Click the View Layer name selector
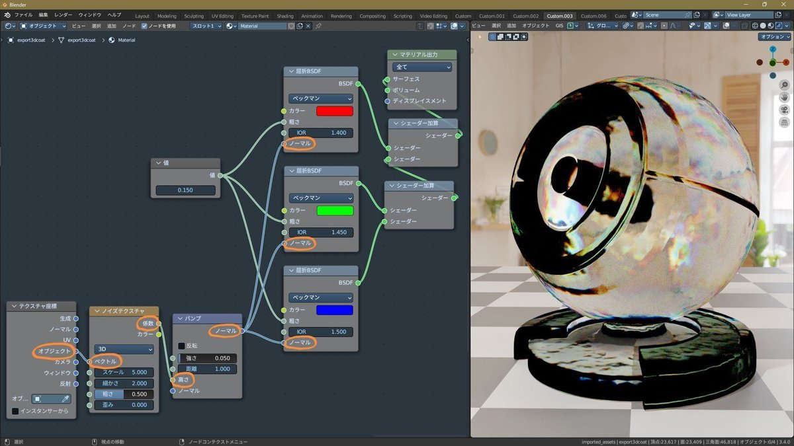Viewport: 794px width, 446px height. [x=749, y=15]
